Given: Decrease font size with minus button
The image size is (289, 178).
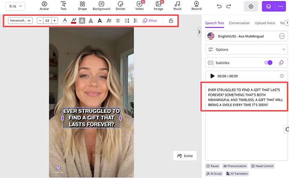Looking at the screenshot, I should point(40,21).
